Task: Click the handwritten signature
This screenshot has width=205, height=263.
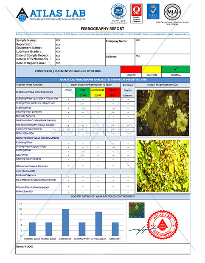Action: [142, 230]
